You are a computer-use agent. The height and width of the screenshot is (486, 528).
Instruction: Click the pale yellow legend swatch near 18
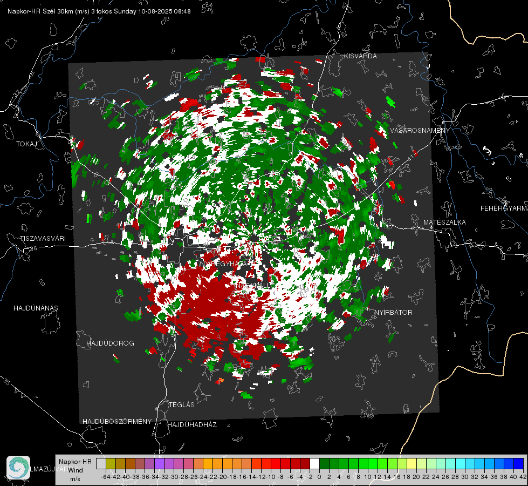[x=412, y=464]
